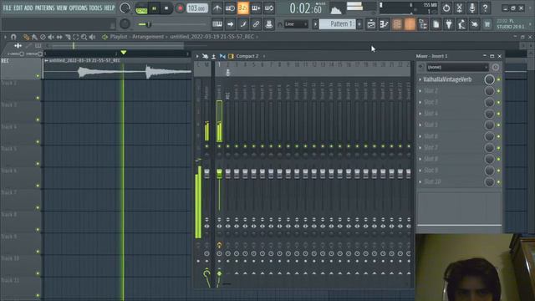This screenshot has width=535, height=301.
Task: Click the pause playback button
Action: (154, 8)
